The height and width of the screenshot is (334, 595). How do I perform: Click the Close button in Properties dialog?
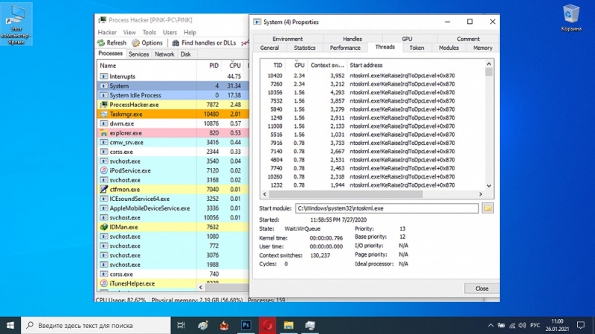point(481,289)
